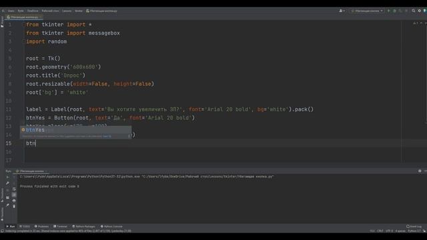Screen dimensions: 427x240
Task: Click indexing message in status bar
Action: [68, 231]
